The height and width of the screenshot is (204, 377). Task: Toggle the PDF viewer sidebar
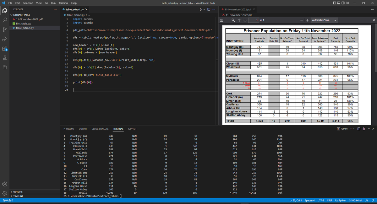(221, 20)
